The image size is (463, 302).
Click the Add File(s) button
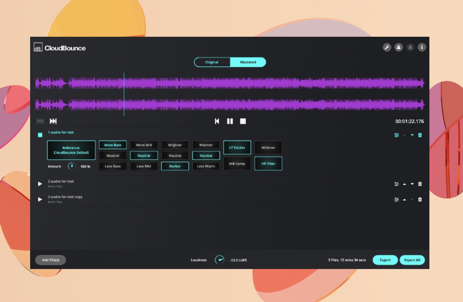tap(51, 260)
